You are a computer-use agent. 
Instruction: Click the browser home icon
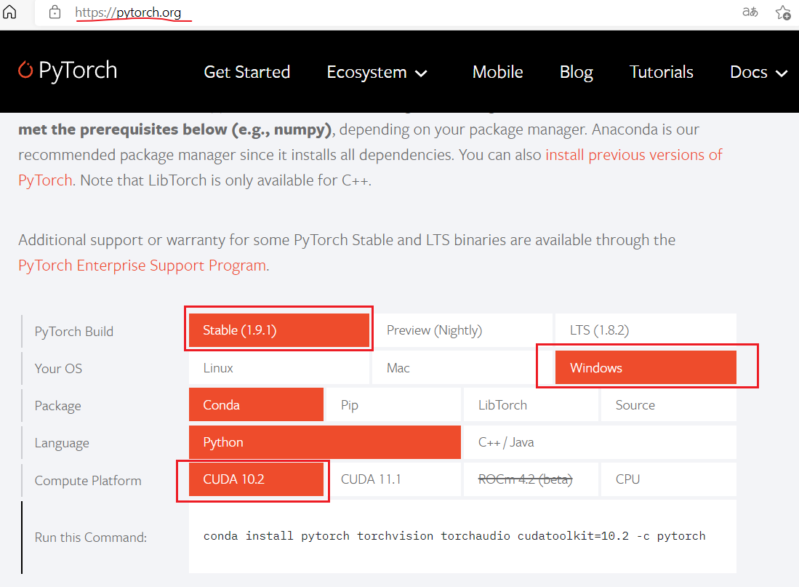(x=9, y=12)
